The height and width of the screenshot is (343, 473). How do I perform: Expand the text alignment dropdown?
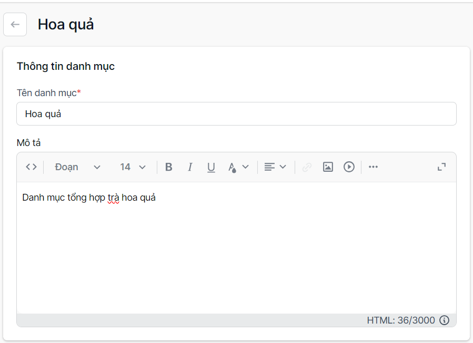(275, 167)
